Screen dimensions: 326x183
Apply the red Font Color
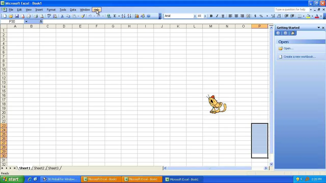pyautogui.click(x=317, y=16)
